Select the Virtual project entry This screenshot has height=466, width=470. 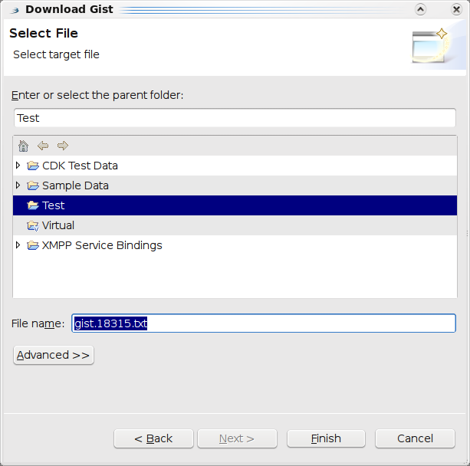click(x=58, y=225)
